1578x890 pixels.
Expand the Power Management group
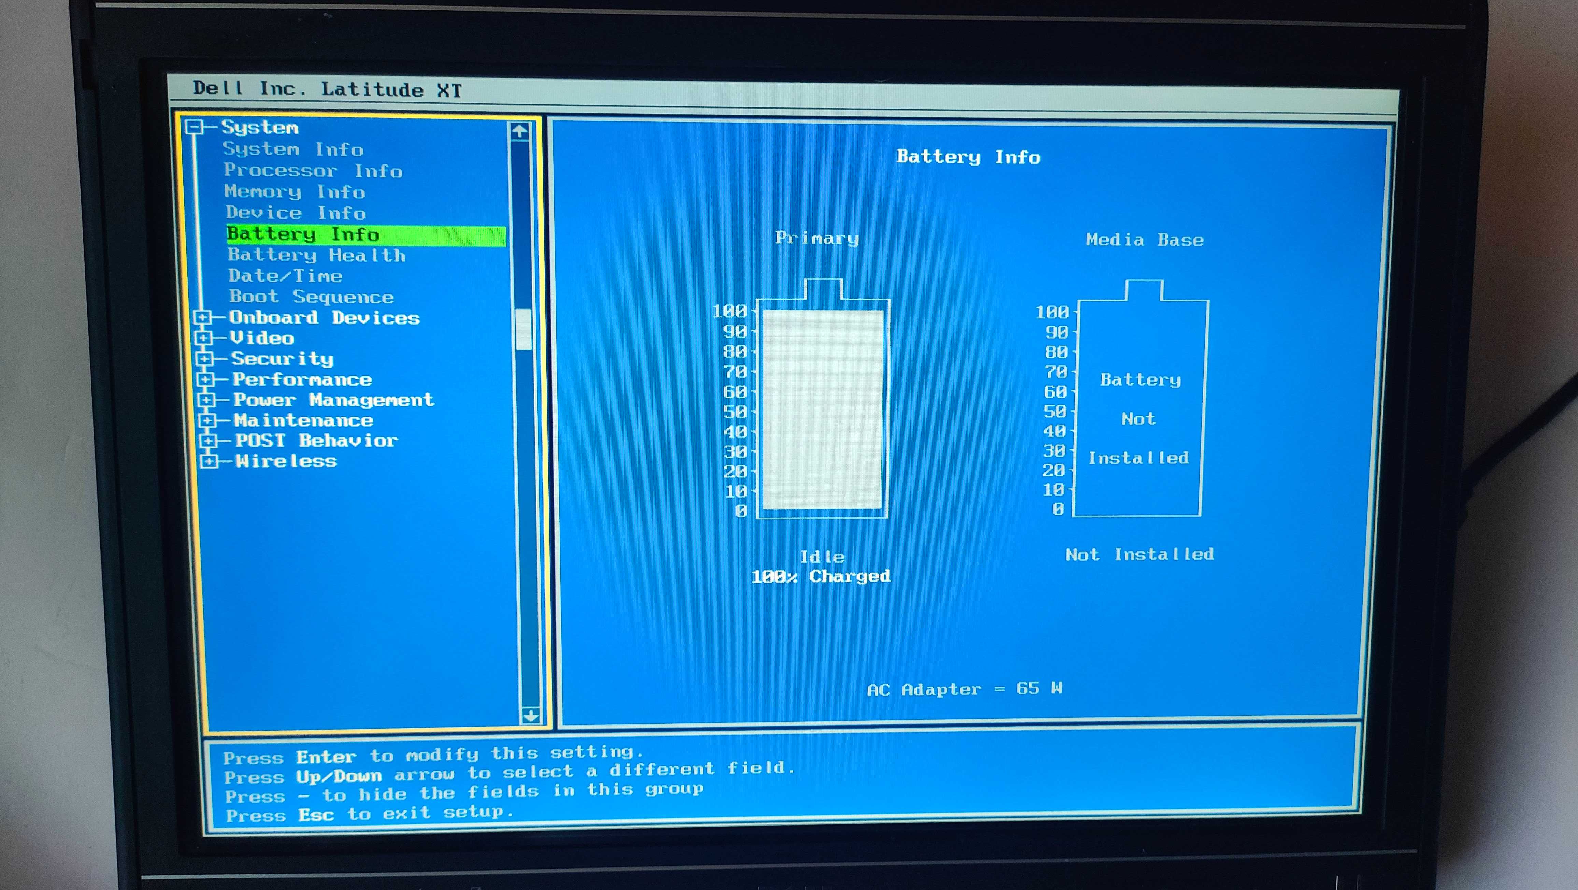[x=206, y=400]
